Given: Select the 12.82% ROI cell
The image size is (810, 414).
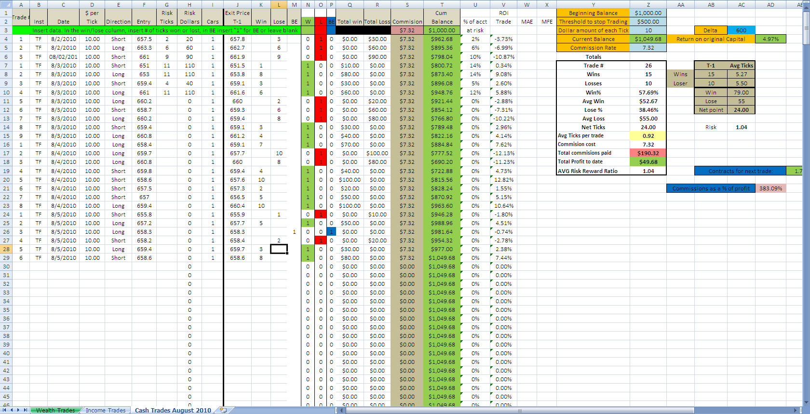Looking at the screenshot, I should click(503, 180).
